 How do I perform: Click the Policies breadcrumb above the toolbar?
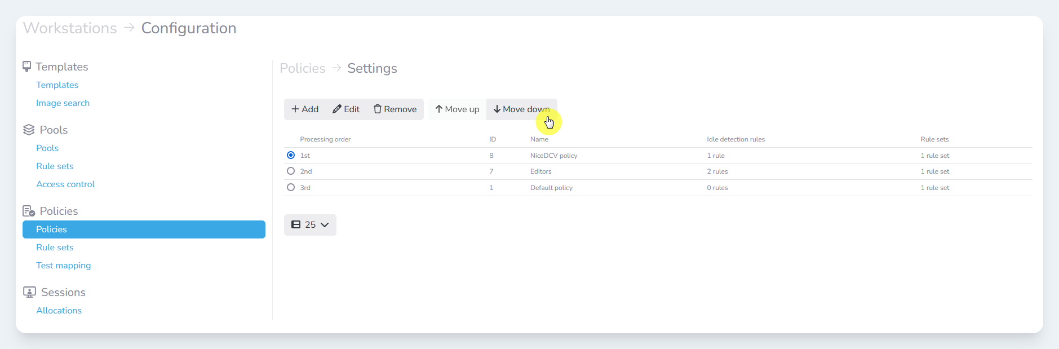pyautogui.click(x=303, y=68)
